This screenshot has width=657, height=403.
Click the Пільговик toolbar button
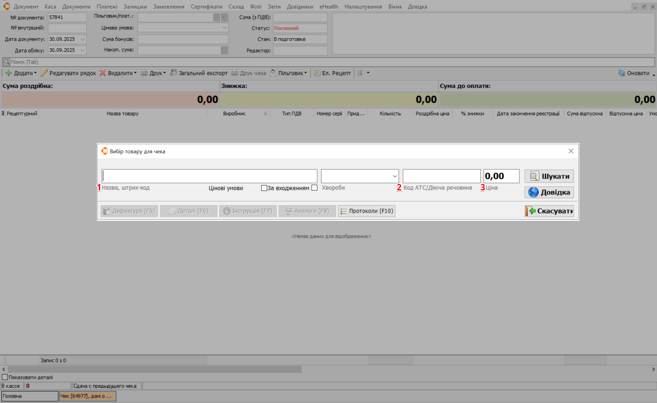tap(288, 73)
